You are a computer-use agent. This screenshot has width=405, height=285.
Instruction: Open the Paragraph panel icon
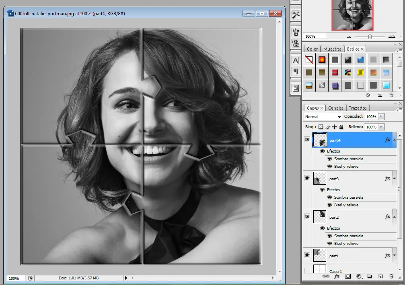296,71
